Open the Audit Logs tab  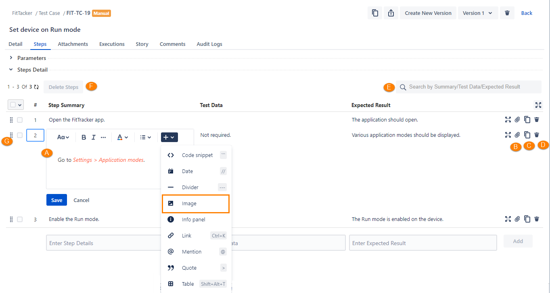(209, 44)
